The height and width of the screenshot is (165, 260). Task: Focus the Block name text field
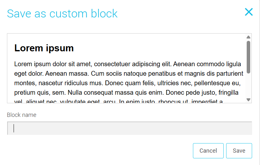(129, 128)
